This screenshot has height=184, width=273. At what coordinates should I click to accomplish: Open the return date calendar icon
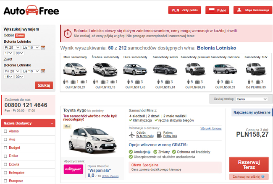43,71
